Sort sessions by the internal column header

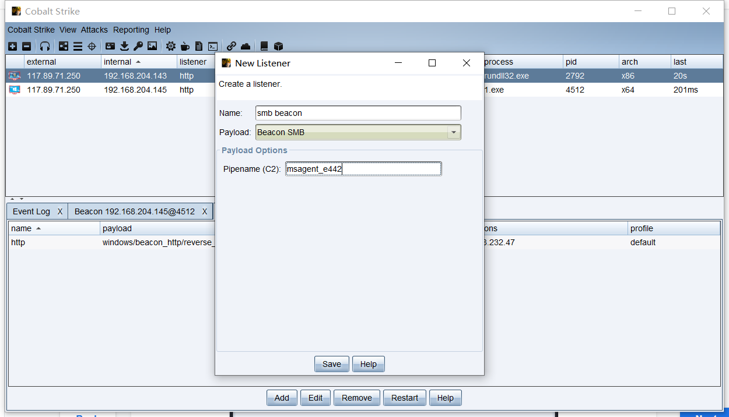(139, 62)
